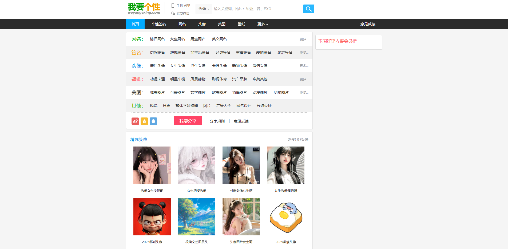Click the 手机 APP phone icon
This screenshot has height=249, width=508.
[172, 5]
